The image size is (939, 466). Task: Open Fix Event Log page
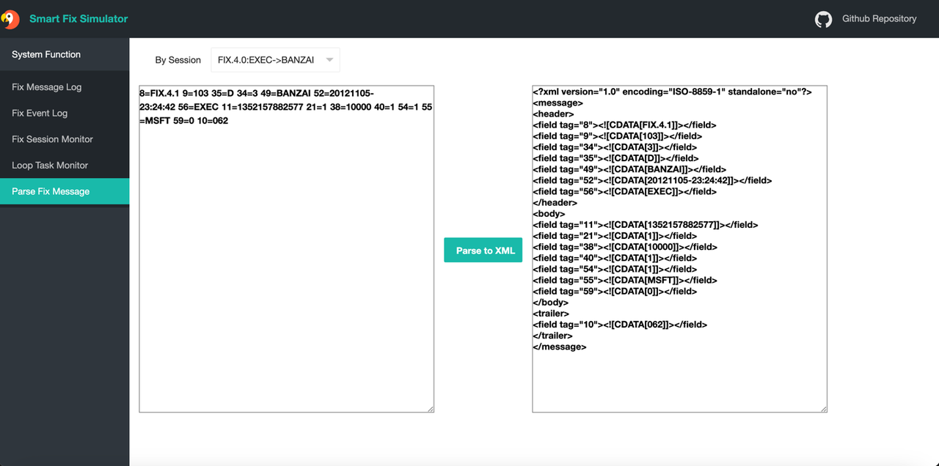[x=65, y=114]
